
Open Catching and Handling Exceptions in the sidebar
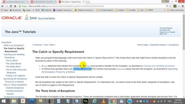coord(14,56)
